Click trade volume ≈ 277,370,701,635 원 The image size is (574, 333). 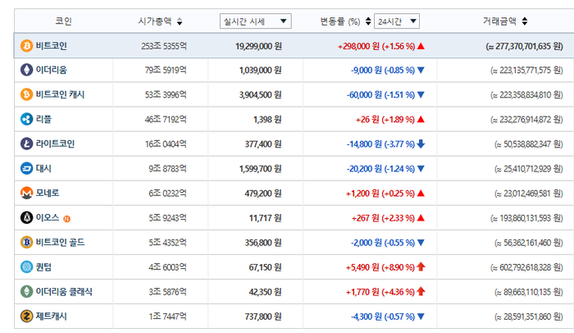524,46
